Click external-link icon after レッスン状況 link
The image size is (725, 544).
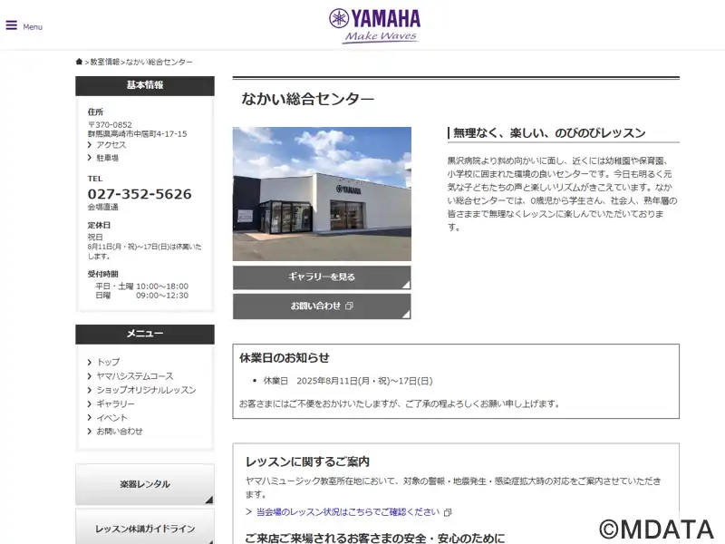click(447, 512)
